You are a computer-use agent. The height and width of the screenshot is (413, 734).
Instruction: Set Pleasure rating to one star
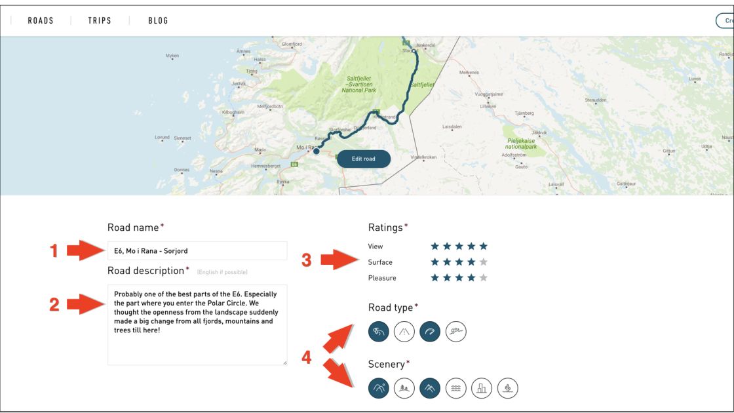tap(435, 278)
